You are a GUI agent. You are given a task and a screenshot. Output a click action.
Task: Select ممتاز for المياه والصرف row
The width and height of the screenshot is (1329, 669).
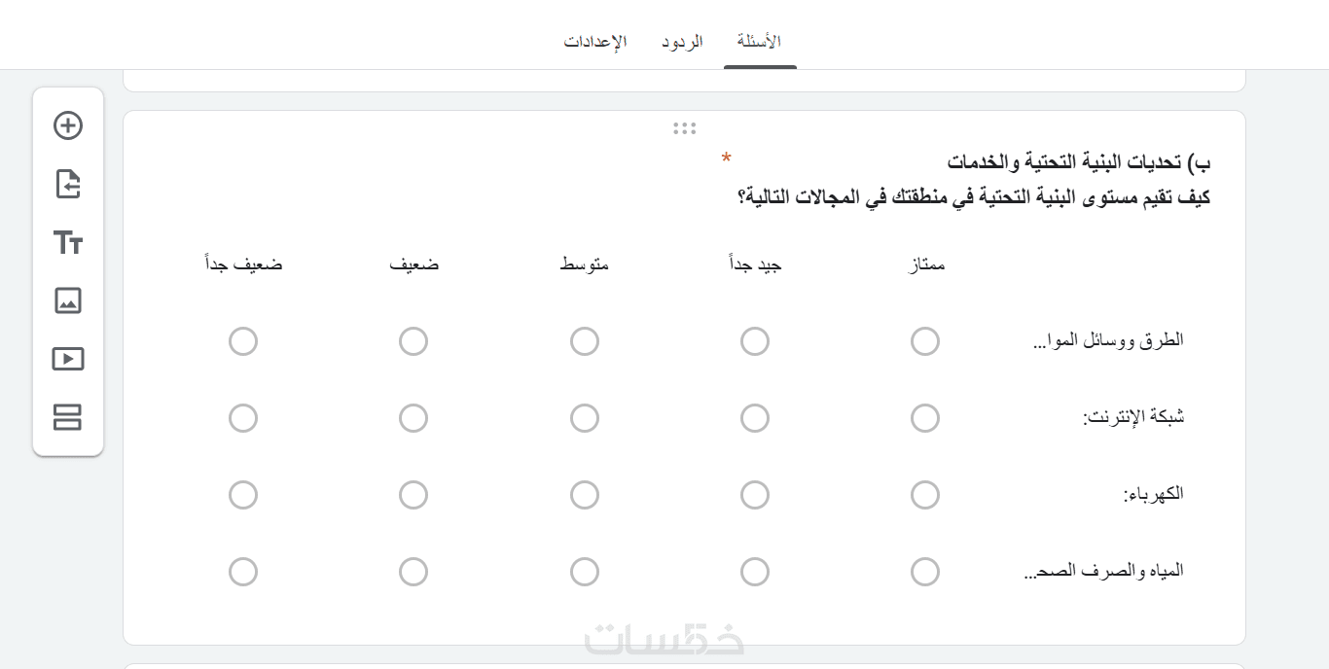point(925,572)
